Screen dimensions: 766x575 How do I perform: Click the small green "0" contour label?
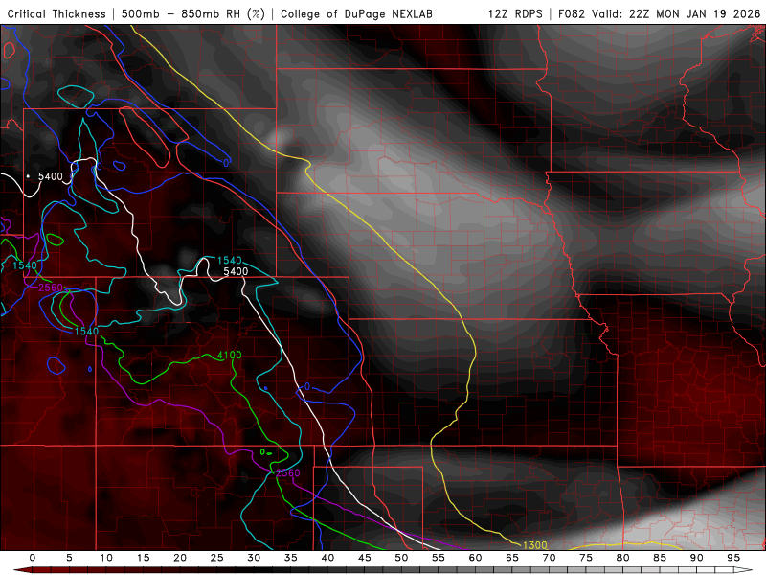(x=262, y=451)
